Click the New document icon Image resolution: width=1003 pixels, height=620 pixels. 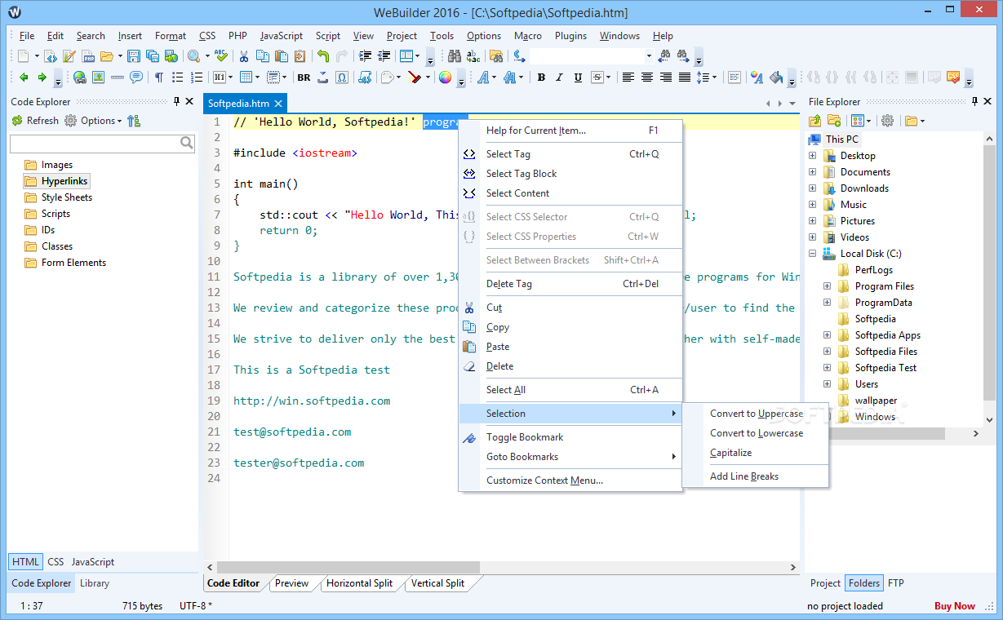point(23,56)
